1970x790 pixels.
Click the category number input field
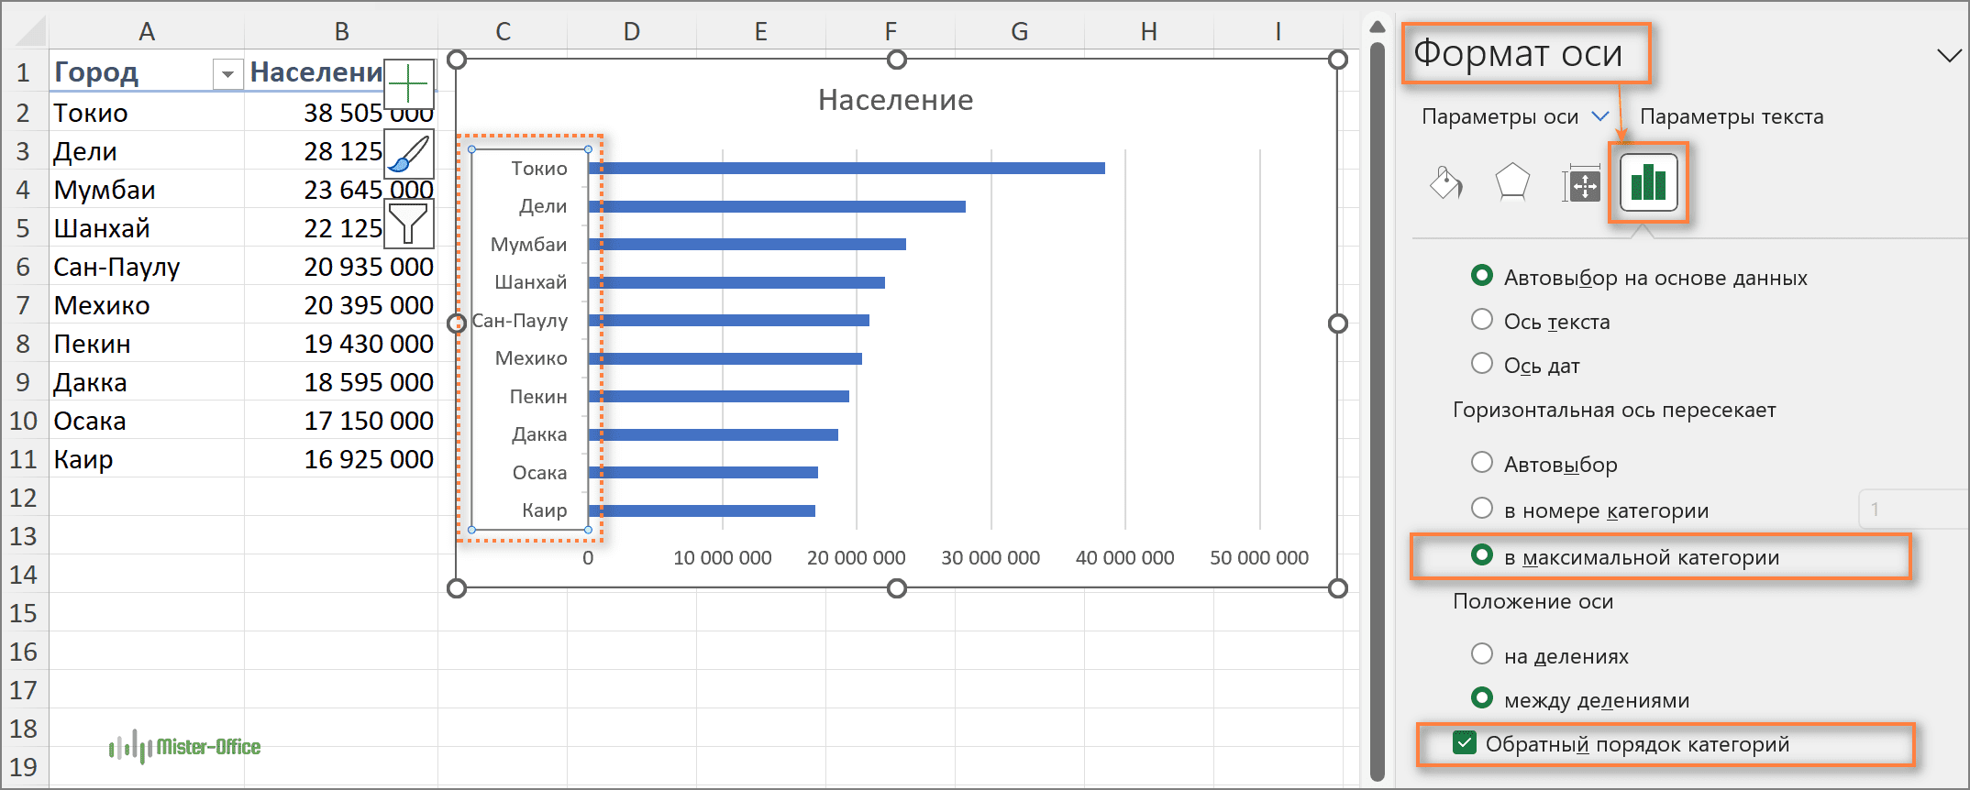click(x=1913, y=509)
